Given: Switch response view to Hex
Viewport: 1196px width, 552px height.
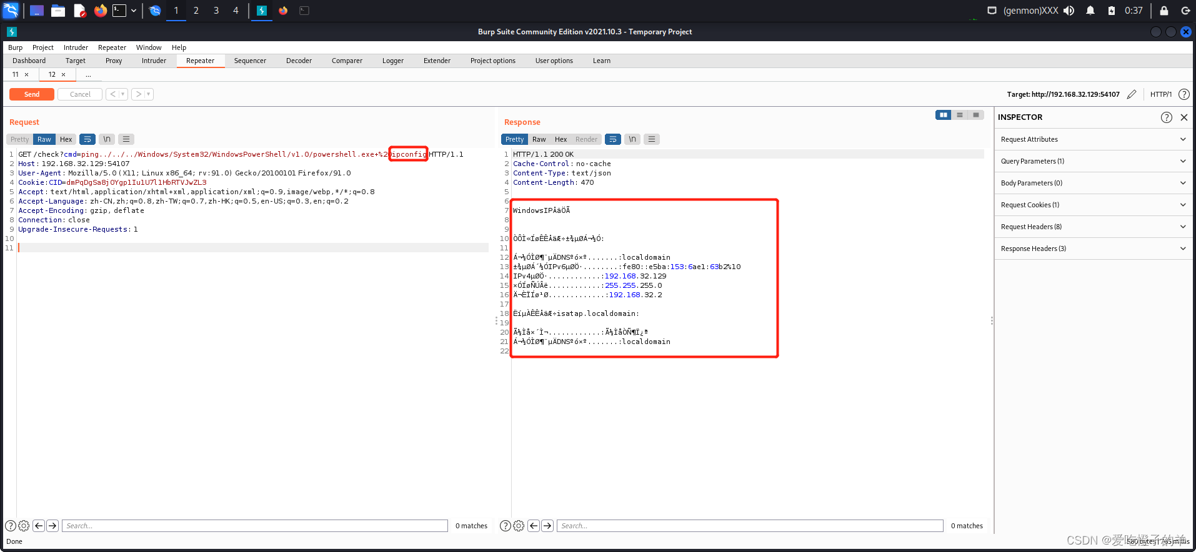Looking at the screenshot, I should tap(561, 139).
